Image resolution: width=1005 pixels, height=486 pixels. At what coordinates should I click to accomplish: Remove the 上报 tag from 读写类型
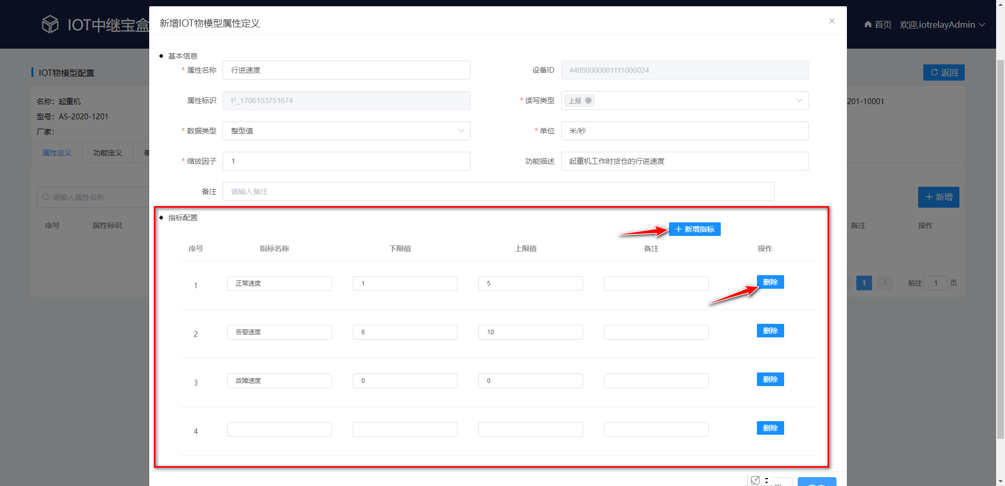[588, 100]
